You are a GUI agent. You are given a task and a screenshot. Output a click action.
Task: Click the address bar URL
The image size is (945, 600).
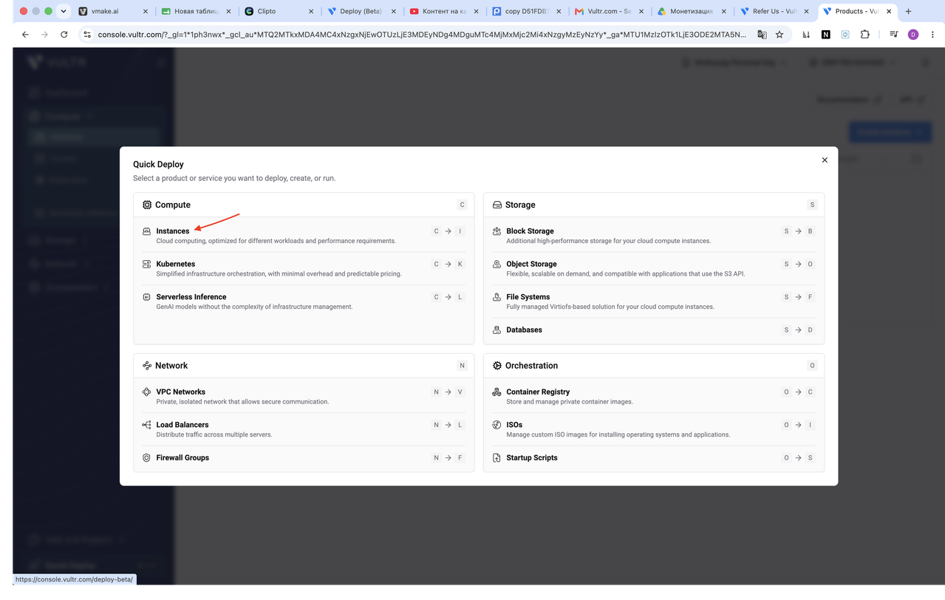point(421,34)
